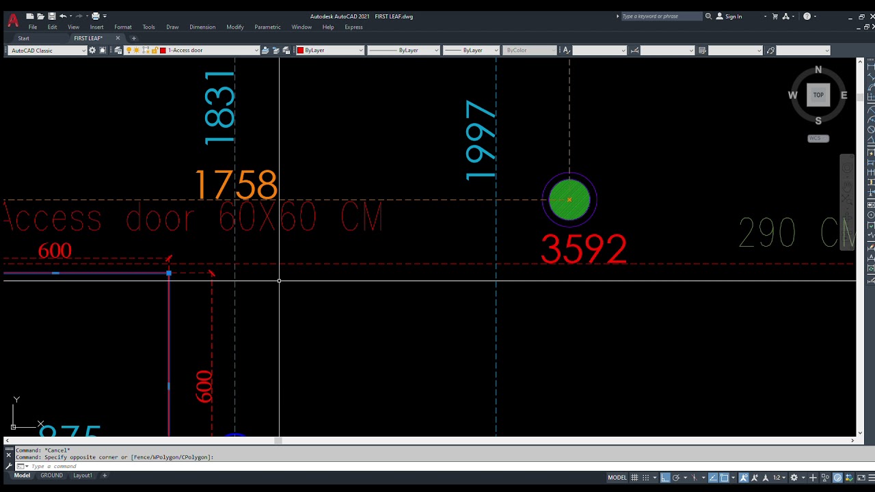Image resolution: width=875 pixels, height=492 pixels.
Task: Click the search magnifier icon
Action: click(x=708, y=16)
